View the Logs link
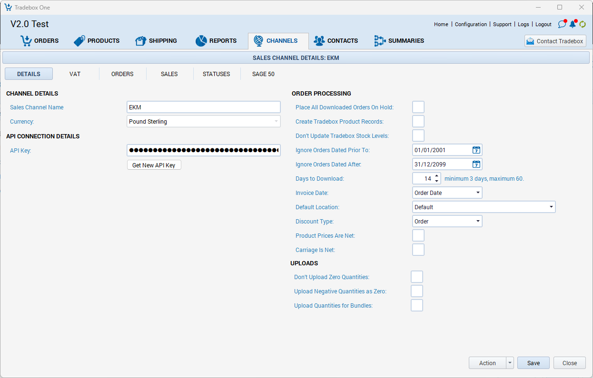 pos(524,24)
